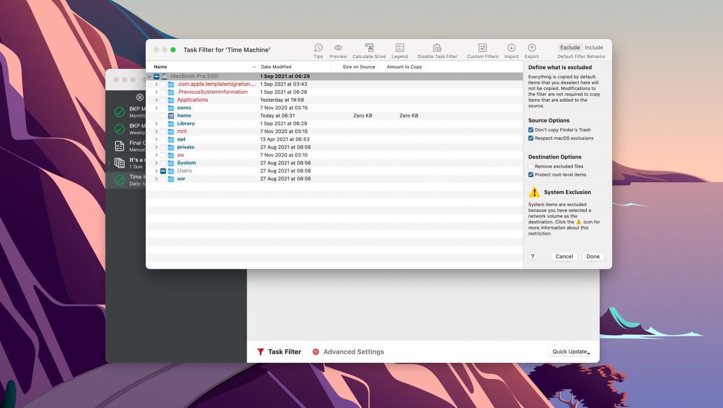723x408 pixels.
Task: Expand the "It's a s" task group in the sidebar
Action: pos(109,163)
